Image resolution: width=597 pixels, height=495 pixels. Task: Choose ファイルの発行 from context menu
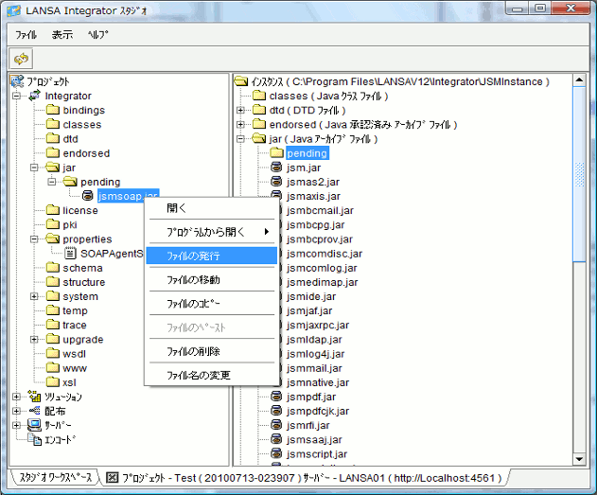(x=212, y=256)
